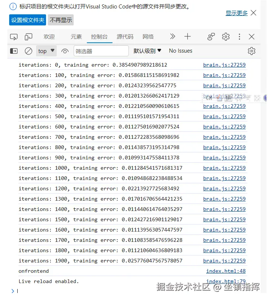Close DevTools with the X icon

251,36
